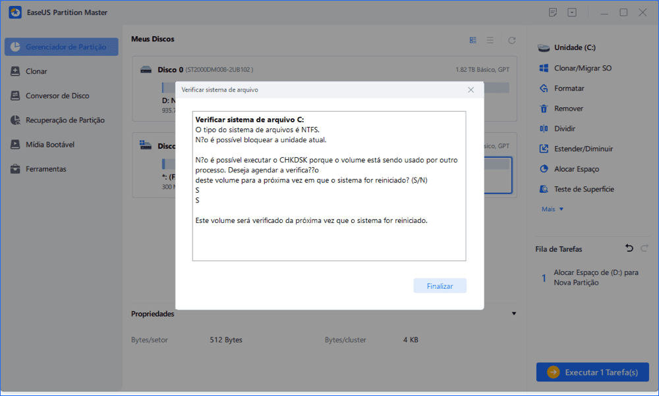Image resolution: width=659 pixels, height=396 pixels.
Task: Click Executar 1 Tarefa(s) button
Action: click(x=592, y=372)
